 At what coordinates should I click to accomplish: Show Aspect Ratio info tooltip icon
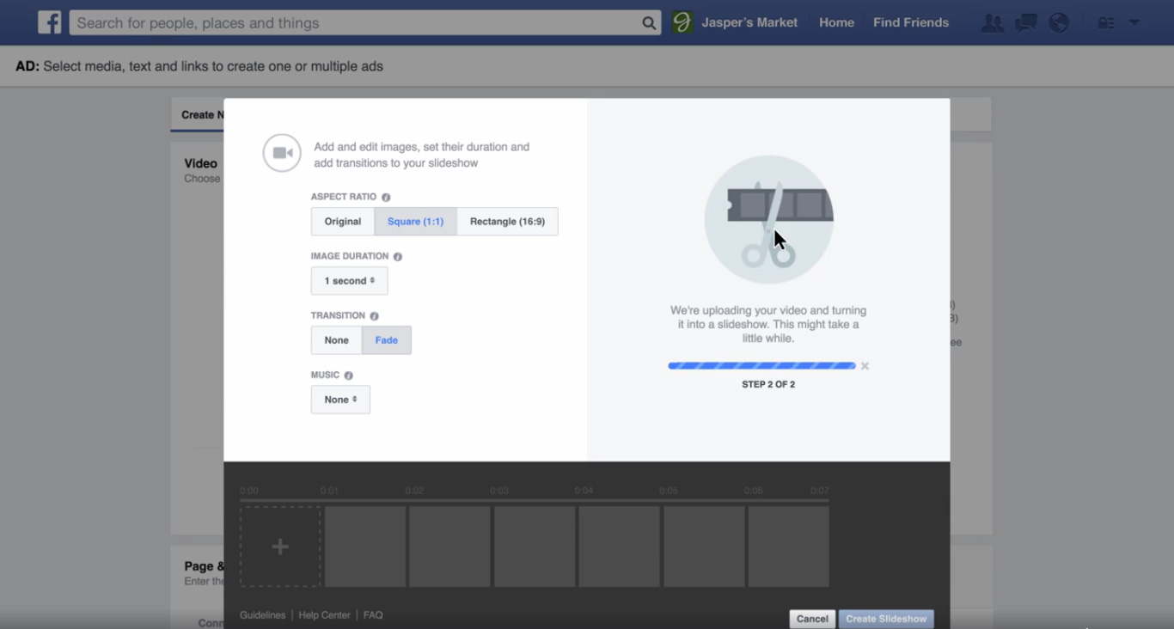click(x=386, y=198)
